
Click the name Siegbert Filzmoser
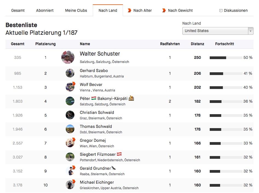pos(98,154)
